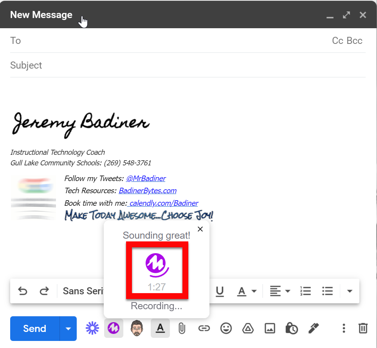Add Cc recipients
Image resolution: width=377 pixels, height=348 pixels.
(x=338, y=41)
